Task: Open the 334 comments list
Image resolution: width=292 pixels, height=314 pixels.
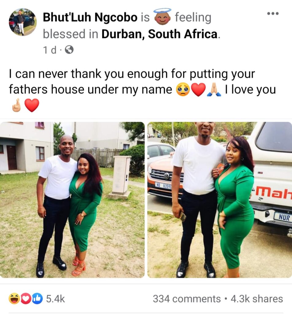Action: (187, 299)
